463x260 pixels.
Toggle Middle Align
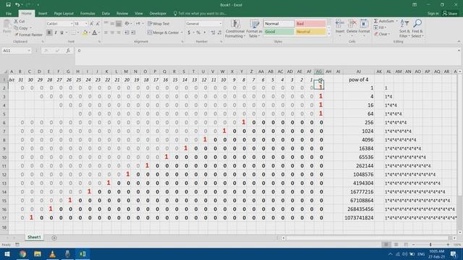tap(112, 24)
